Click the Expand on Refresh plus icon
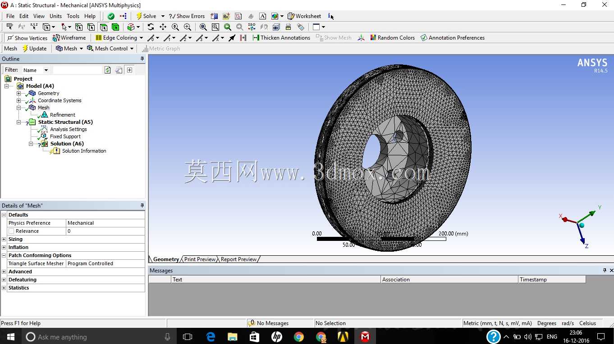Image resolution: width=614 pixels, height=344 pixels. (129, 70)
